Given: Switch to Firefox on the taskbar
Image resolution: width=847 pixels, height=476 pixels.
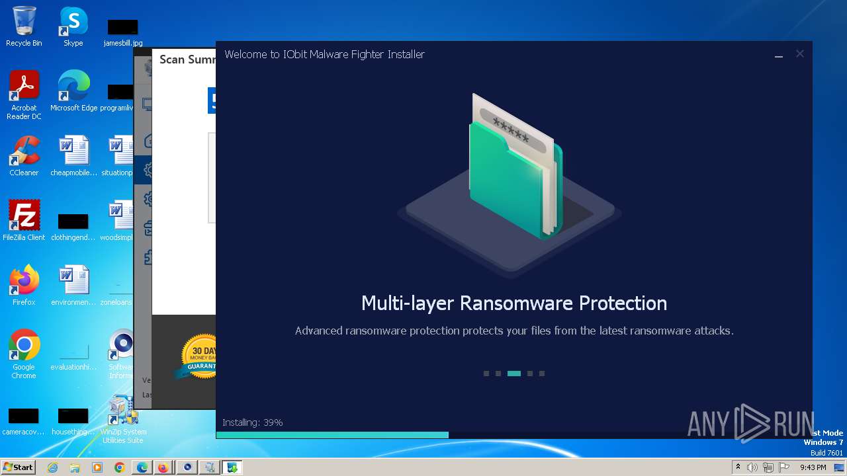Looking at the screenshot, I should 163,467.
